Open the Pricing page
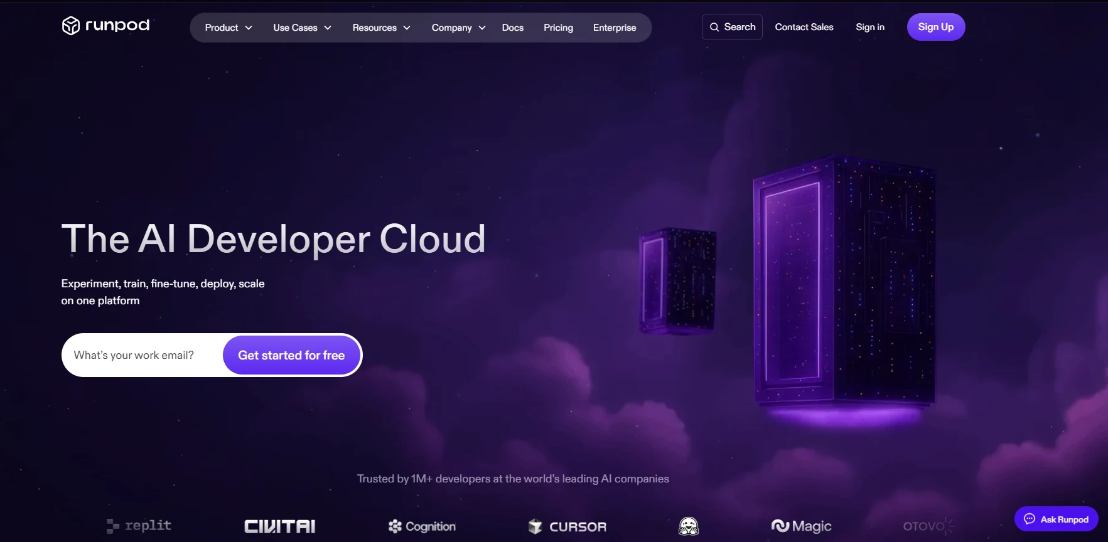 point(558,28)
